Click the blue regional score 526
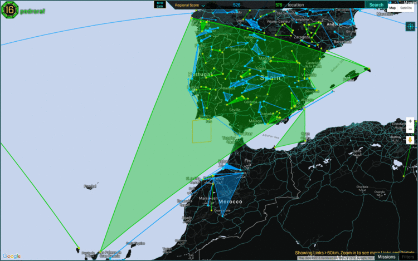Viewport: 418px width, 261px height. 237,5
